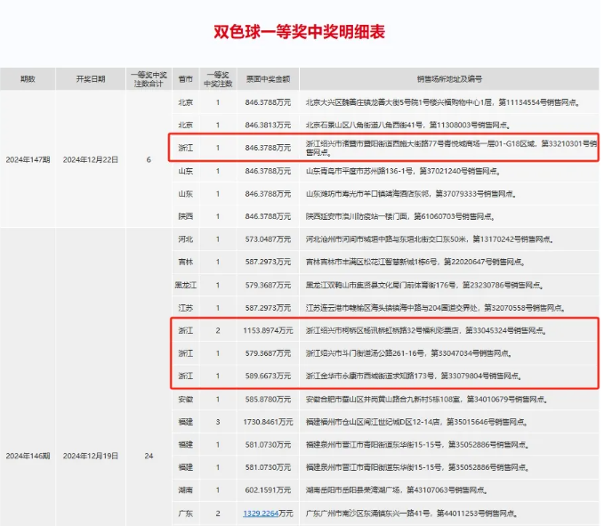Image resolution: width=604 pixels, height=526 pixels.
Task: Click address containing sales point 33210301
Action: click(450, 147)
